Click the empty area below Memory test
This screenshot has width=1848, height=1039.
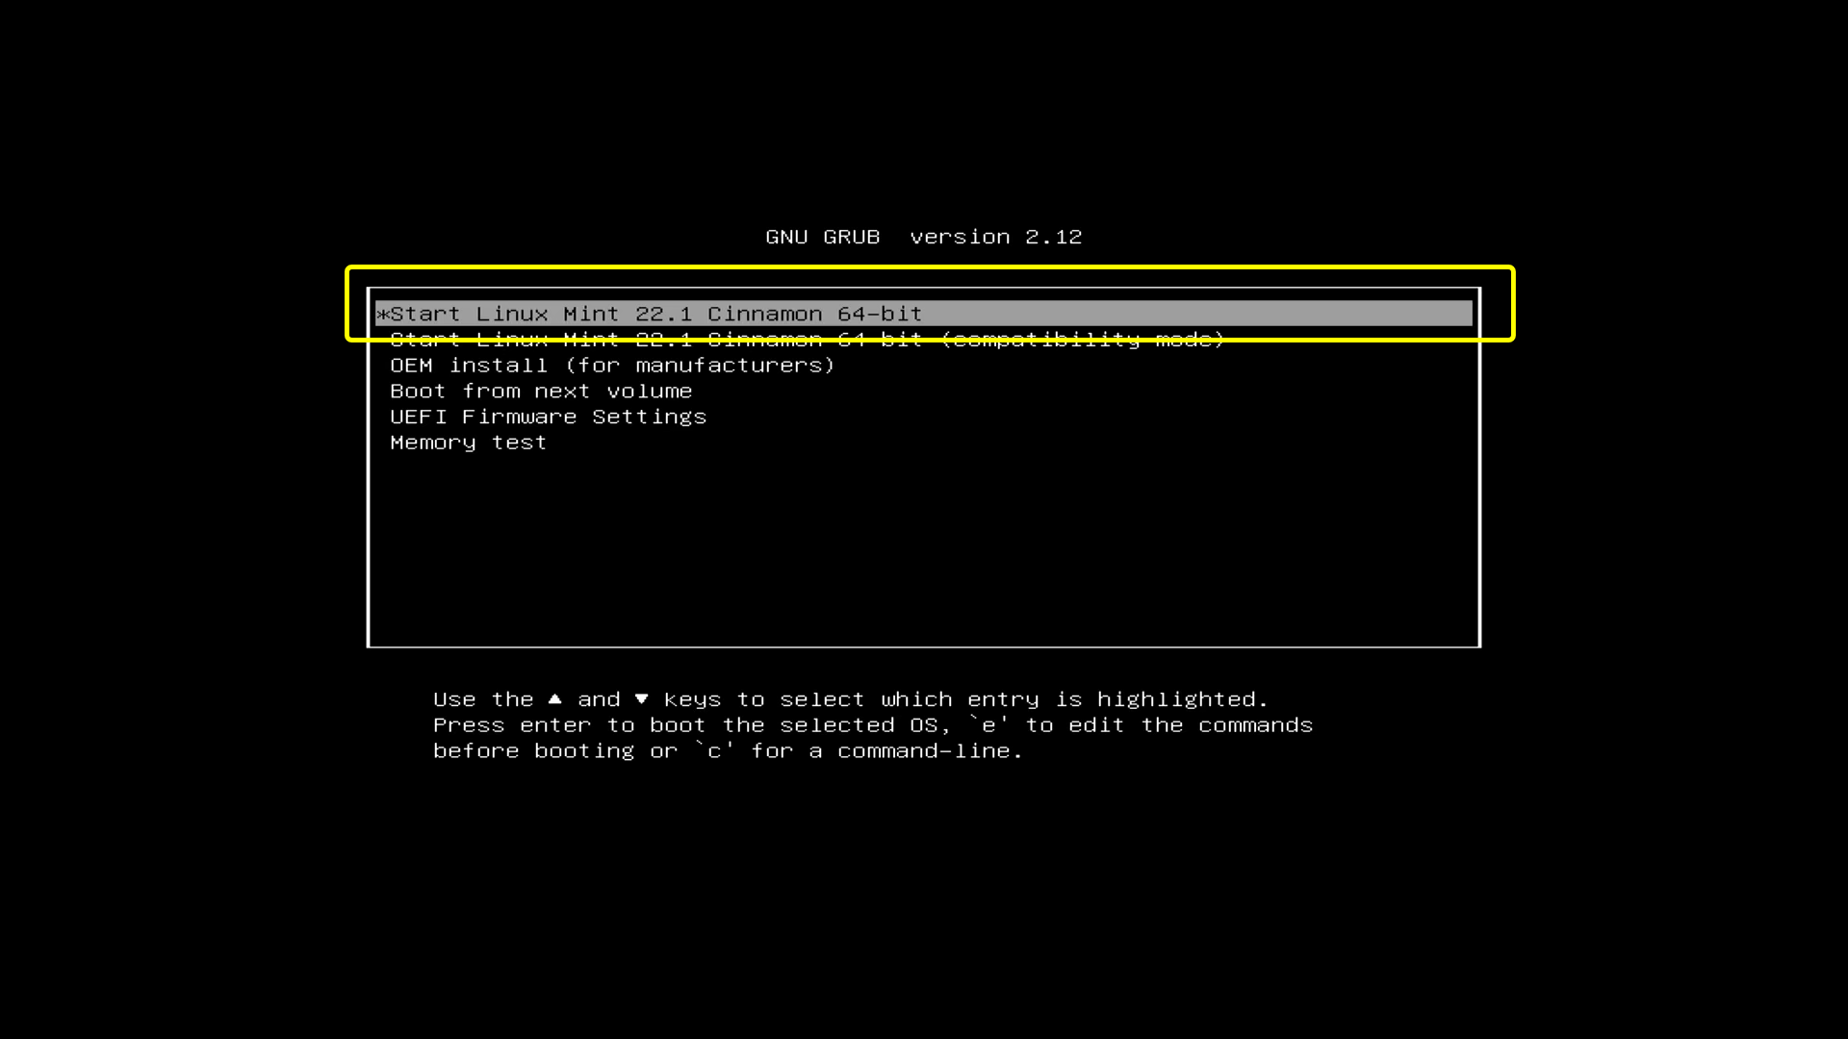(924, 548)
